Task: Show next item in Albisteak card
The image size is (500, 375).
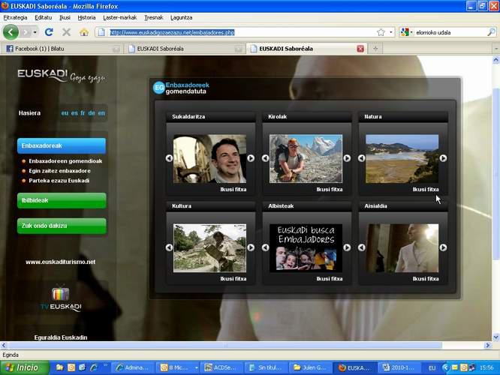Action: (347, 247)
